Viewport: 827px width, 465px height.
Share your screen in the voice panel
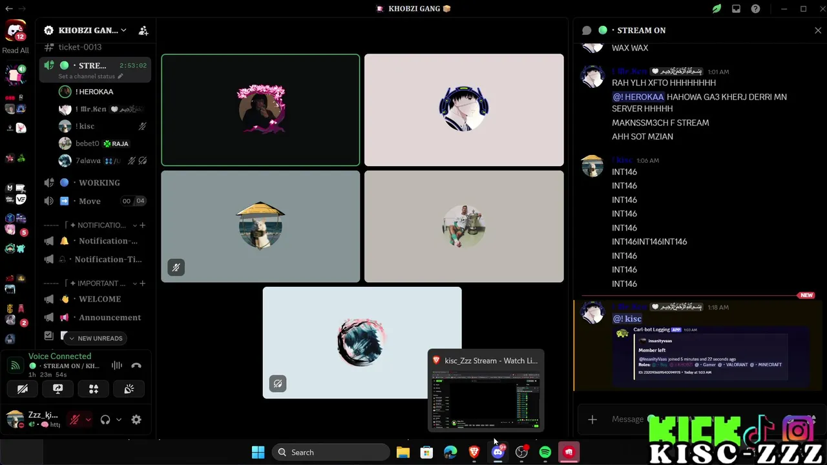pos(58,389)
